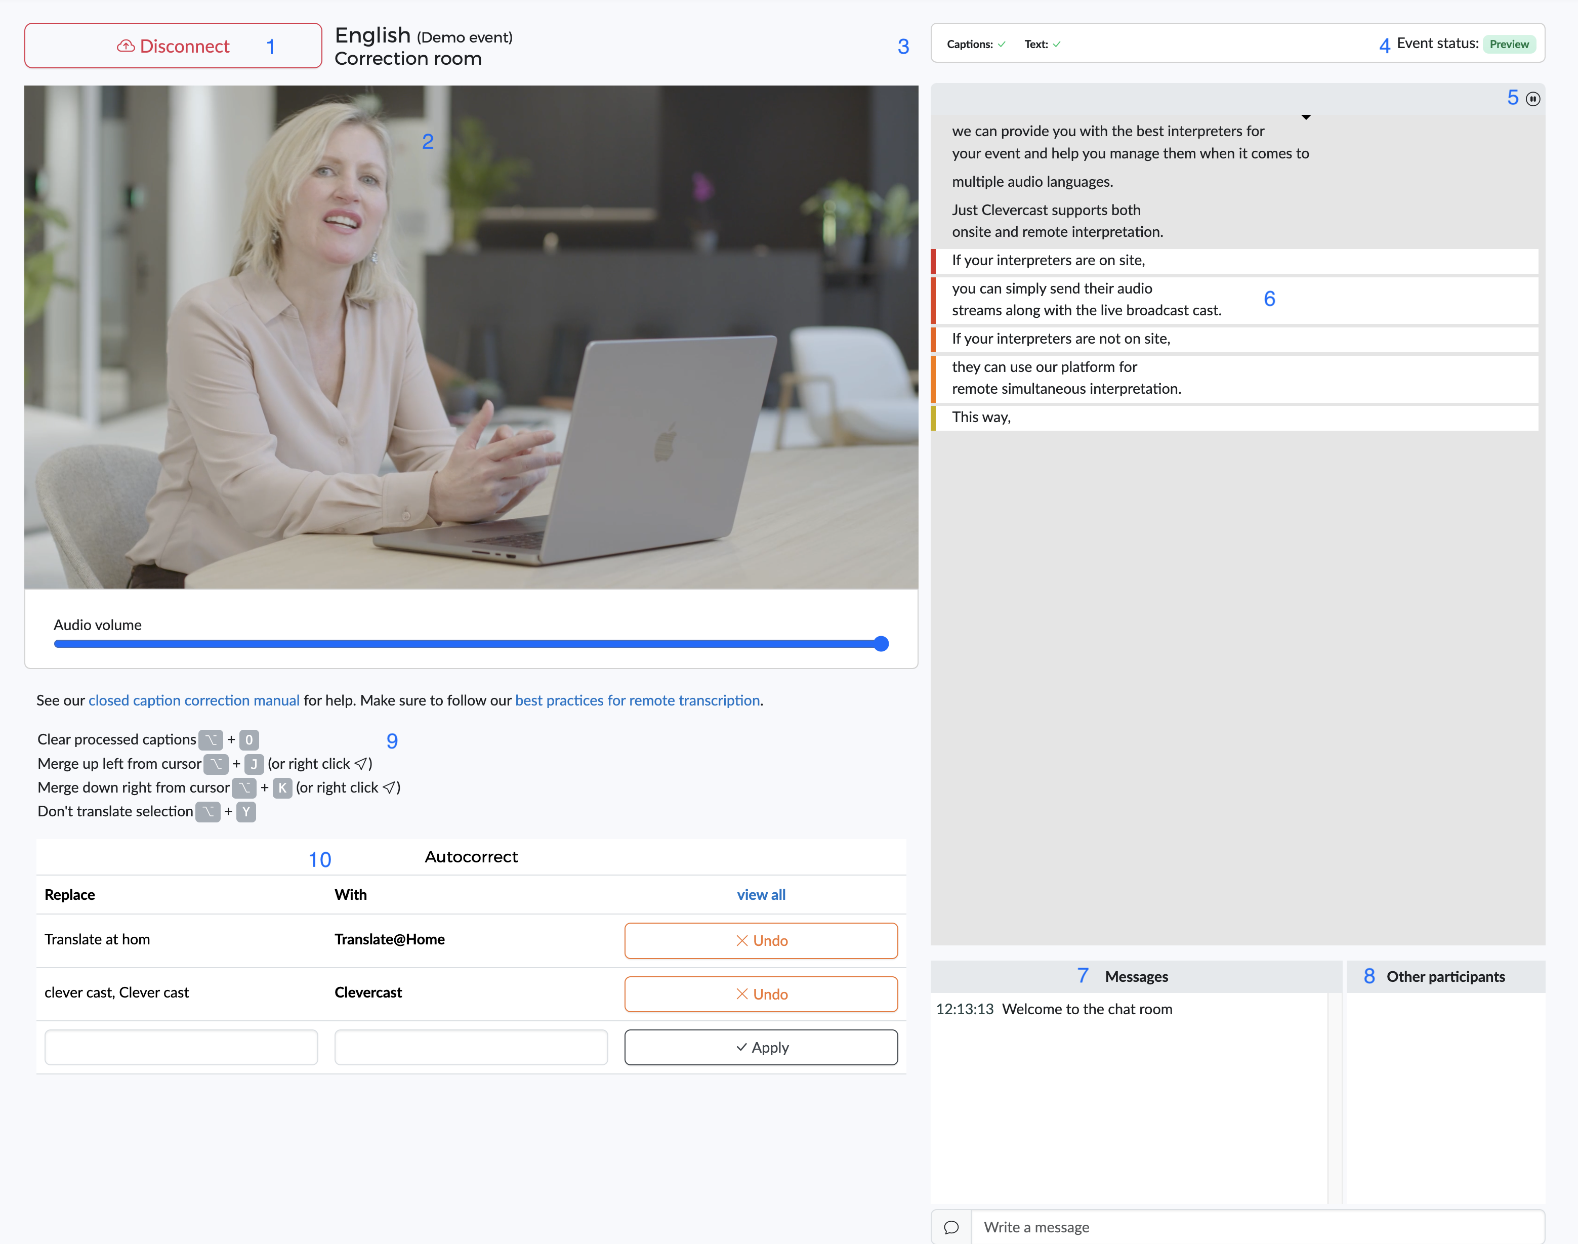Undo the Clevercast autocorrect rule
This screenshot has height=1244, width=1578.
[761, 994]
